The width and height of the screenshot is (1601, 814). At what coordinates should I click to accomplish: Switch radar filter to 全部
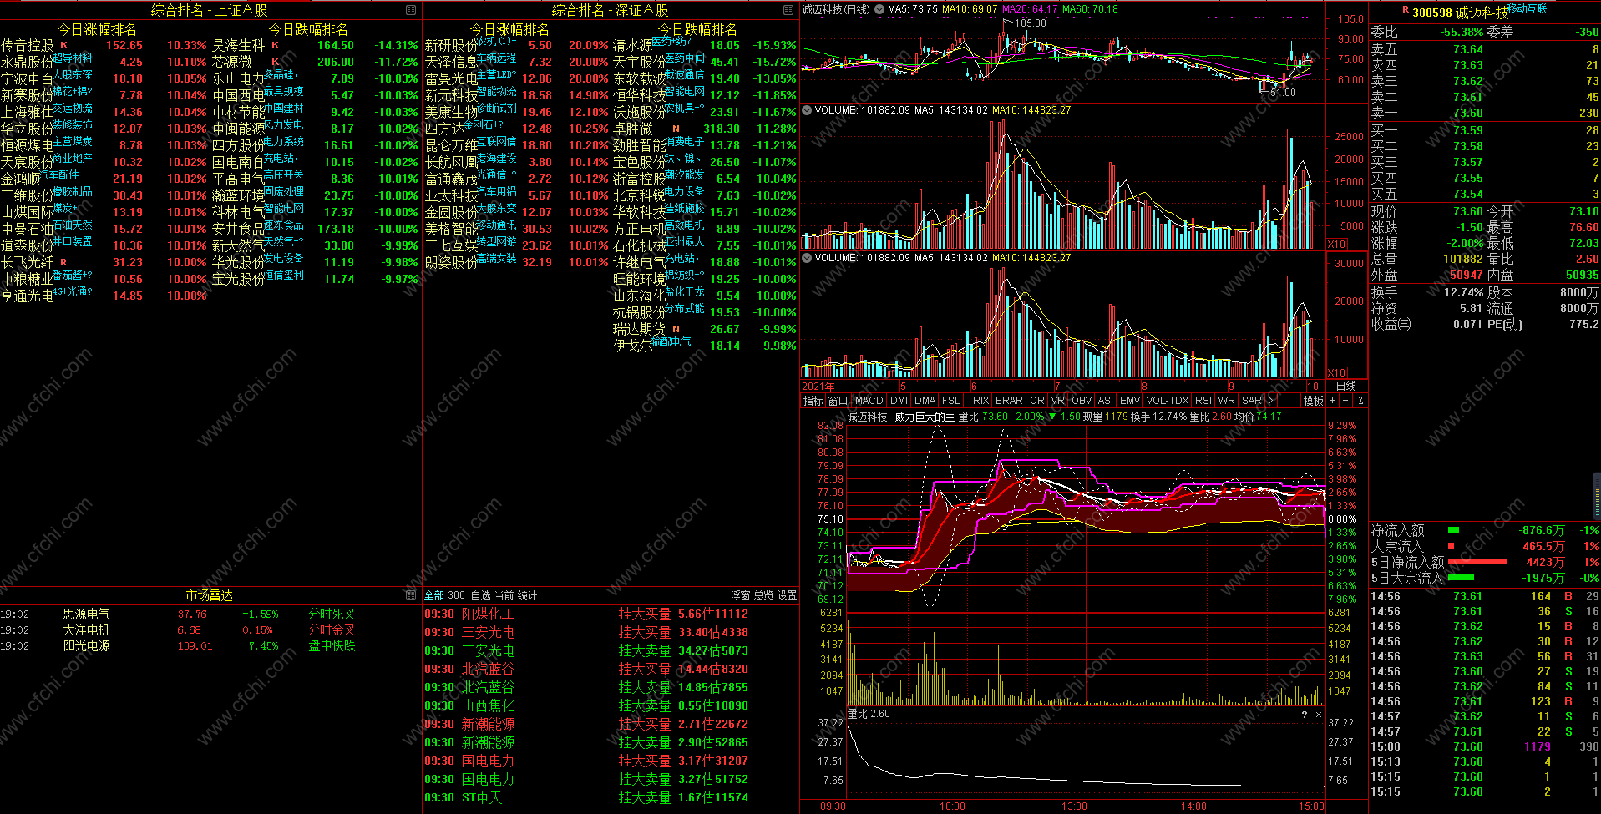[x=434, y=595]
